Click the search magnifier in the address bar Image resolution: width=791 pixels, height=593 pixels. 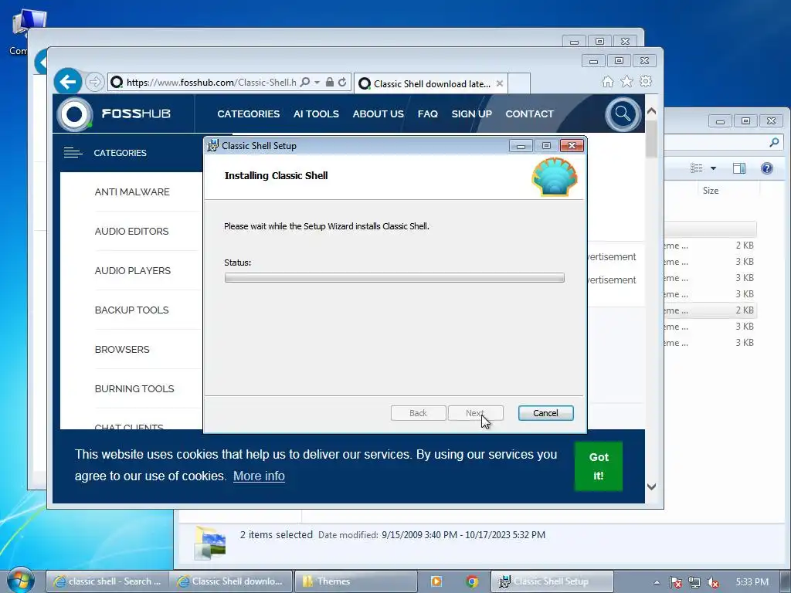coord(304,82)
